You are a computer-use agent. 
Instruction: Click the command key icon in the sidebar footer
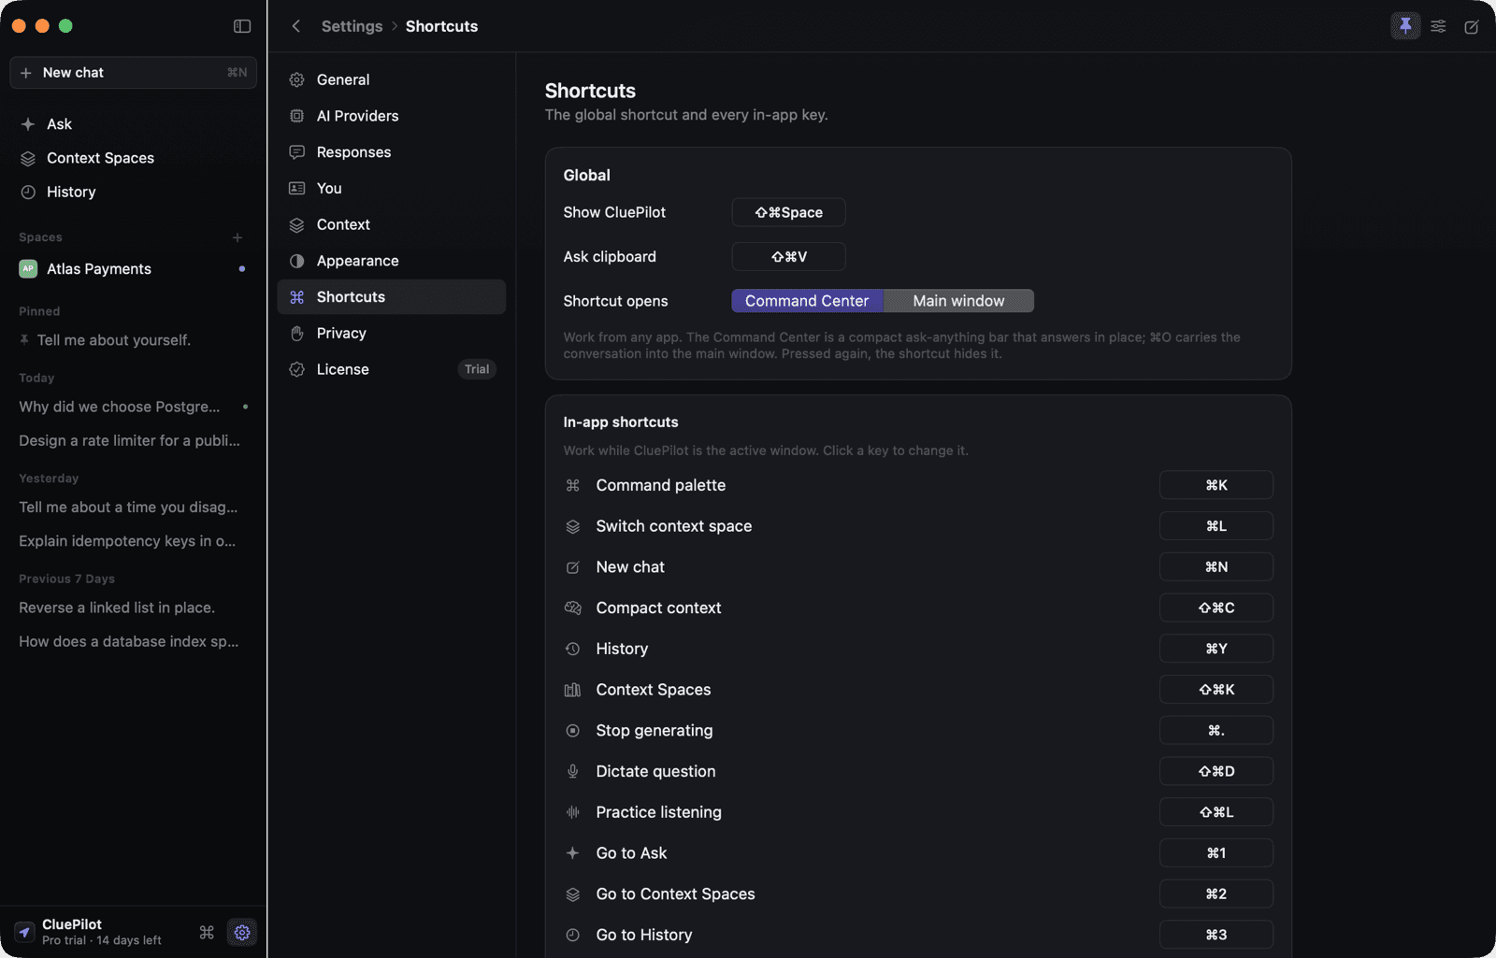[207, 932]
